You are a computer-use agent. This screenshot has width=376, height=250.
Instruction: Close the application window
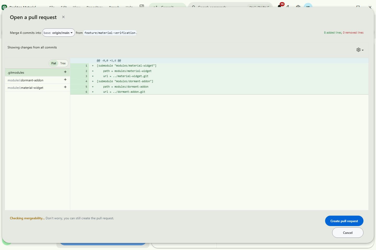[370, 7]
